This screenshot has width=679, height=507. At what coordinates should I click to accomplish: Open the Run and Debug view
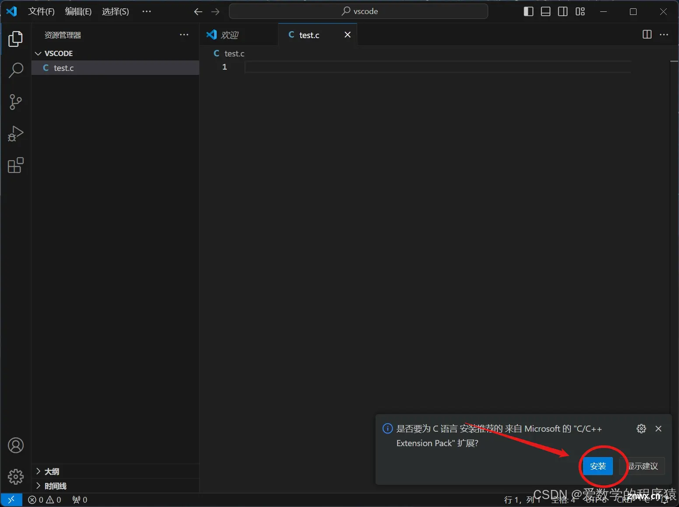tap(15, 134)
